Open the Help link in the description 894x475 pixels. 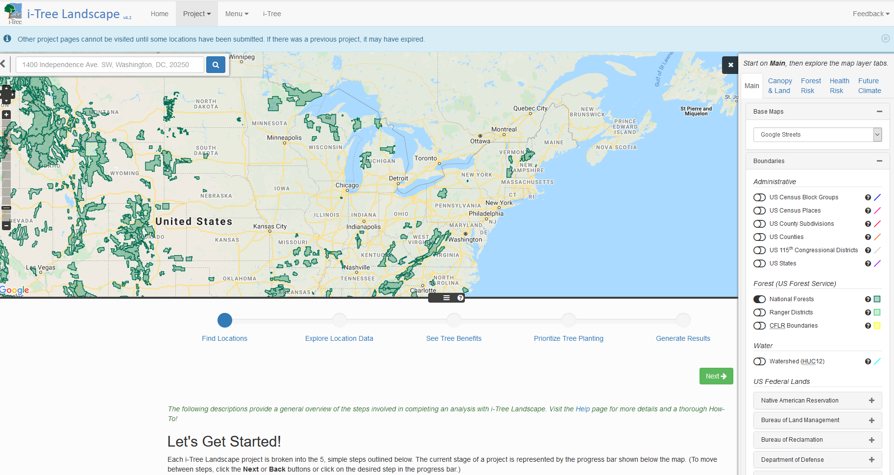point(582,409)
